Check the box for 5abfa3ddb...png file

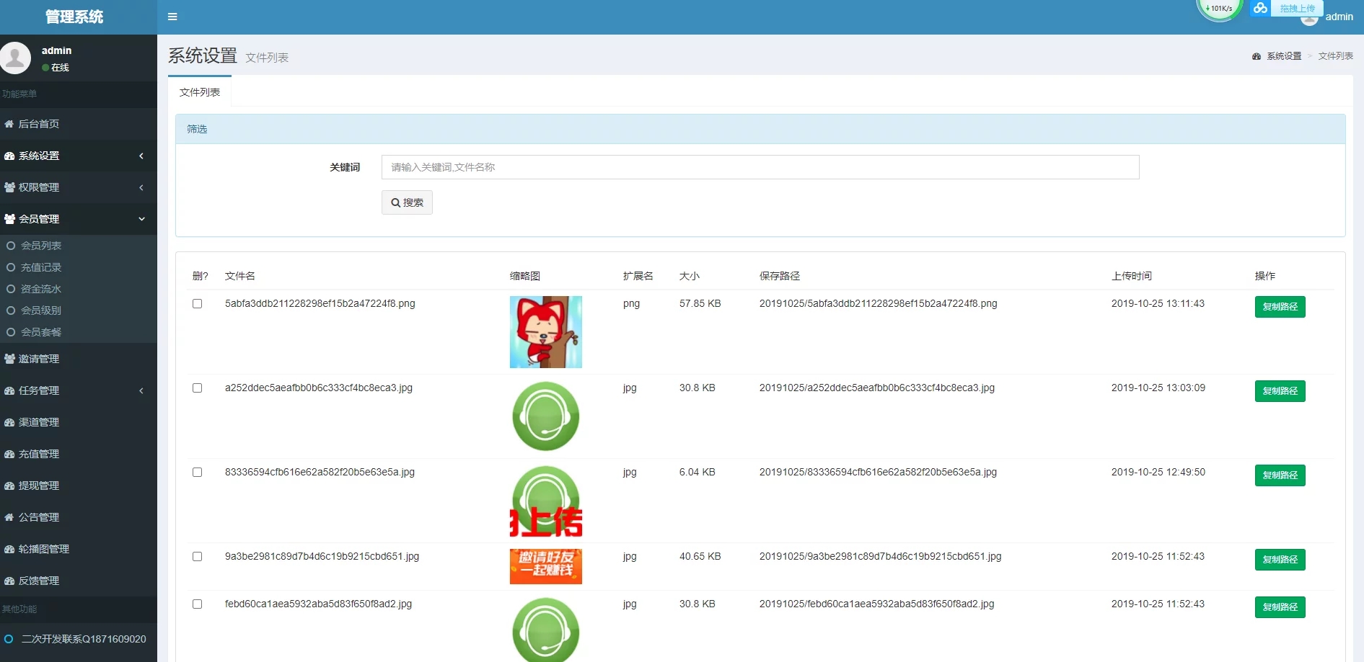(x=197, y=304)
